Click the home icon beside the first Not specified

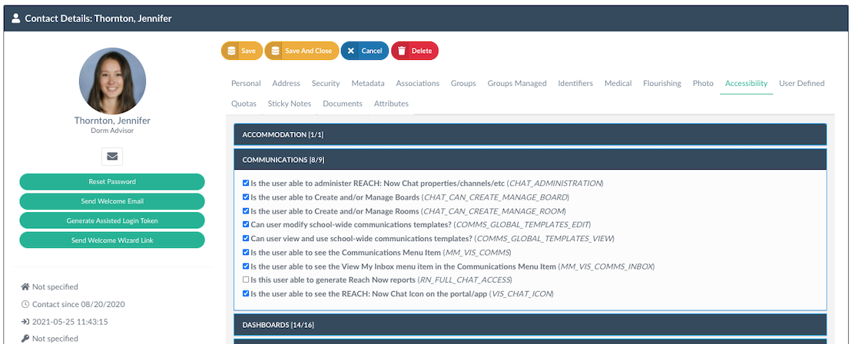point(25,286)
